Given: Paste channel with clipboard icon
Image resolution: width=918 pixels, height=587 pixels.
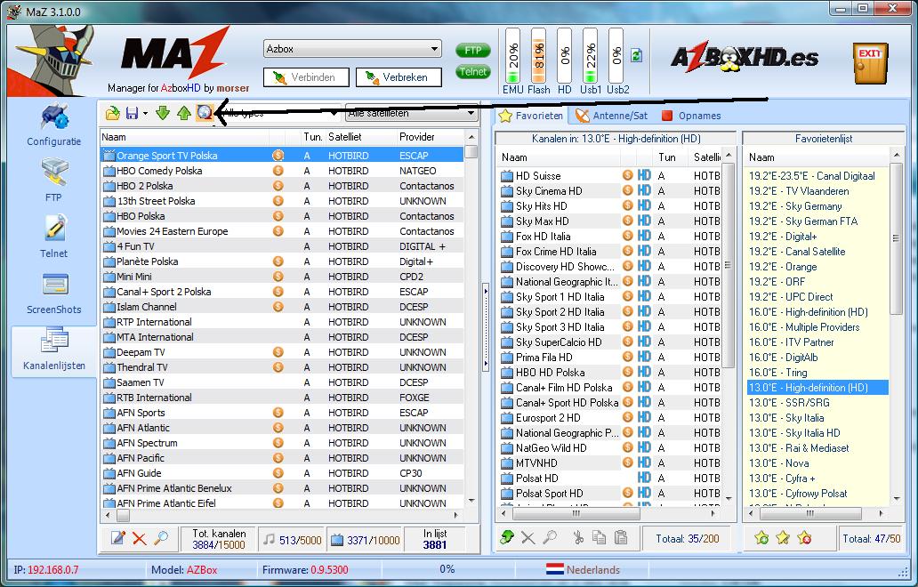Looking at the screenshot, I should click(621, 537).
